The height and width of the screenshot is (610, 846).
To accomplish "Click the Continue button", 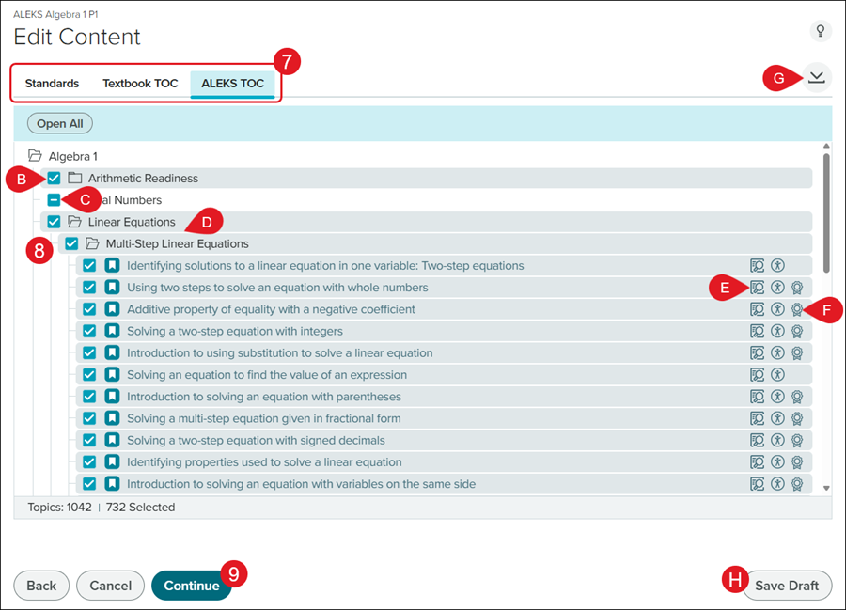I will tap(191, 586).
